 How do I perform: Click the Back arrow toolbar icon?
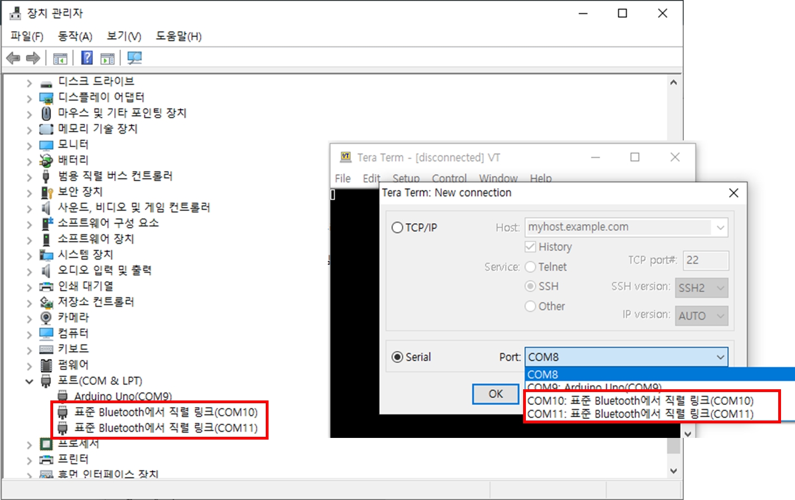tap(13, 58)
